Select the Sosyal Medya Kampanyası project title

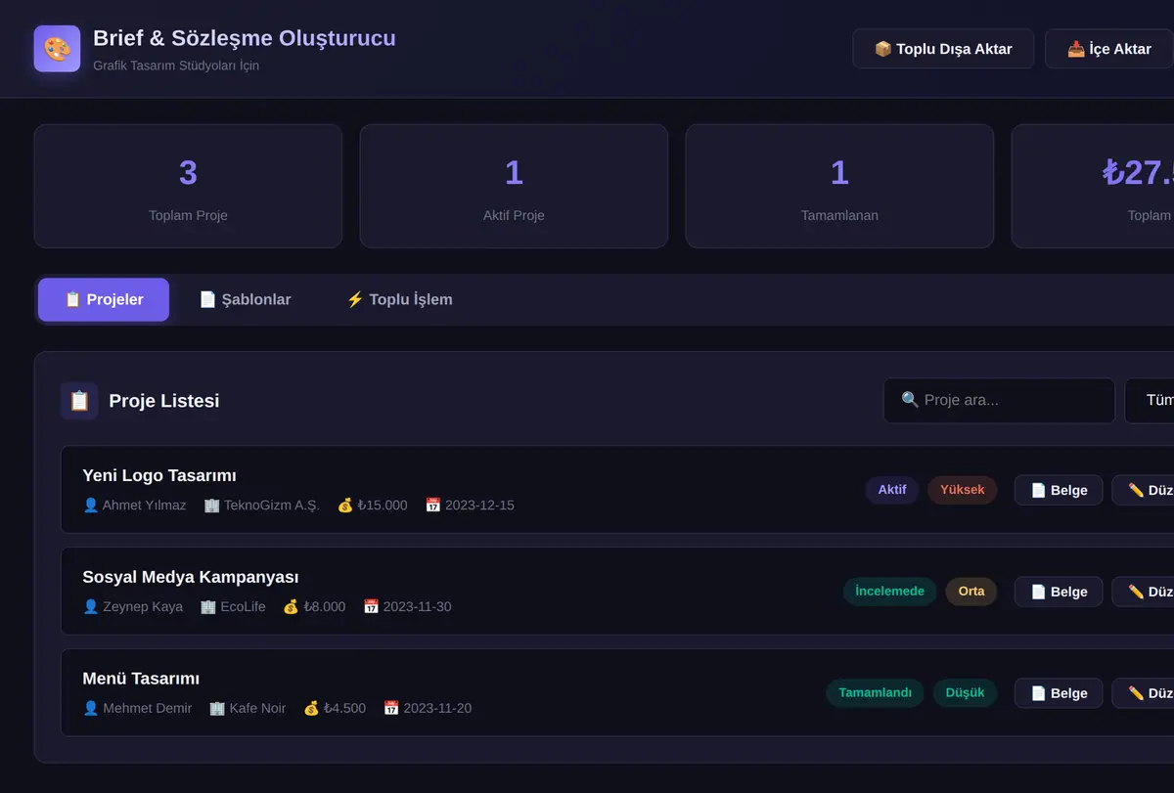point(191,578)
